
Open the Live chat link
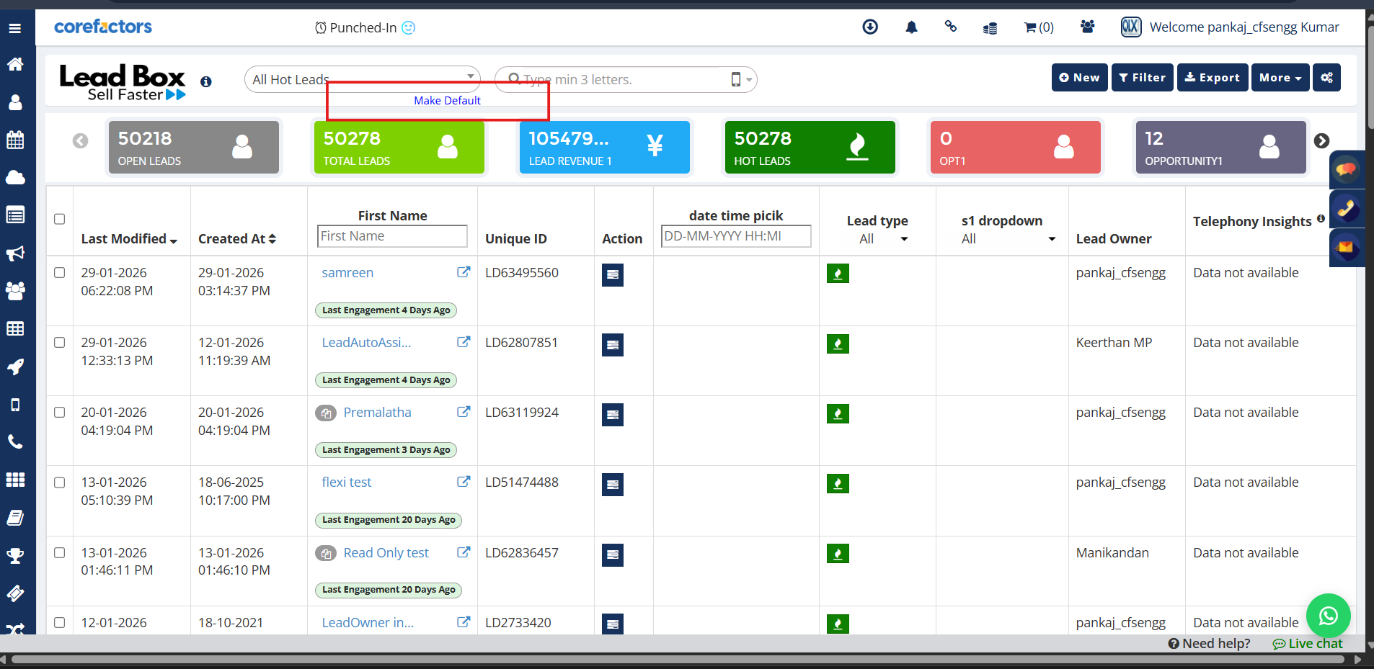(x=1308, y=644)
